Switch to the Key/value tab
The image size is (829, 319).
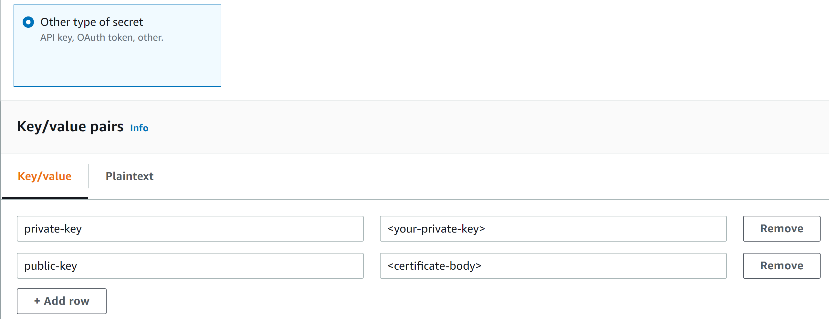tap(45, 176)
